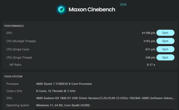Click the 9.17 x ratio value
The width and height of the screenshot is (179, 110).
coord(151,65)
